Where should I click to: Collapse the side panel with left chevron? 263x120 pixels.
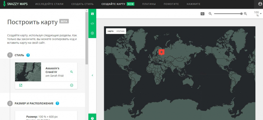(x=92, y=75)
